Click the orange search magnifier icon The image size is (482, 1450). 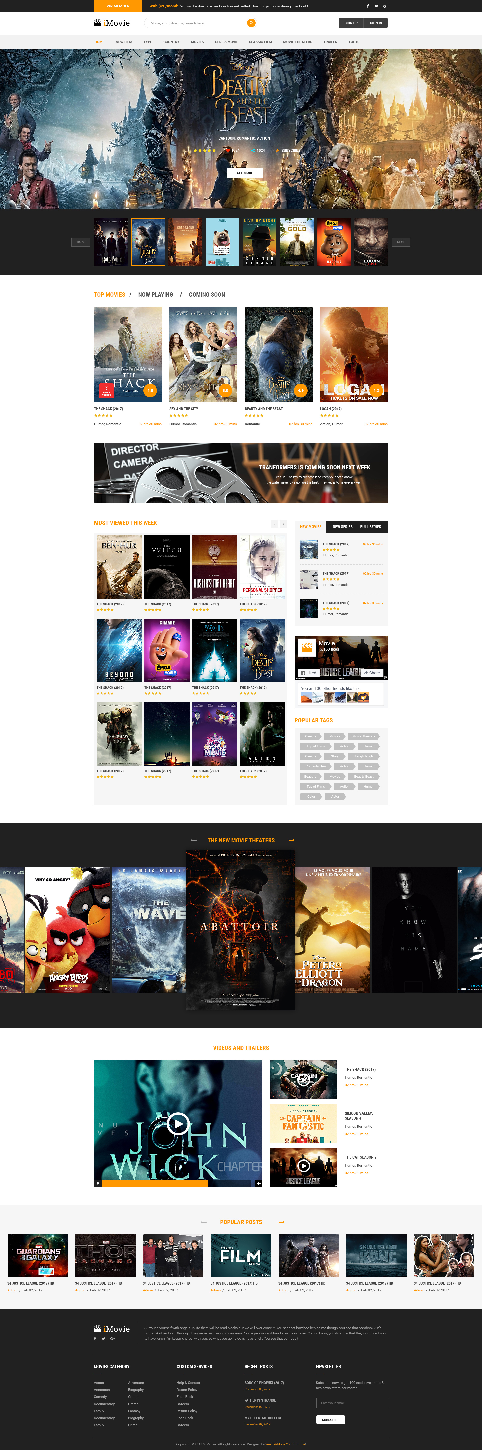pyautogui.click(x=251, y=23)
